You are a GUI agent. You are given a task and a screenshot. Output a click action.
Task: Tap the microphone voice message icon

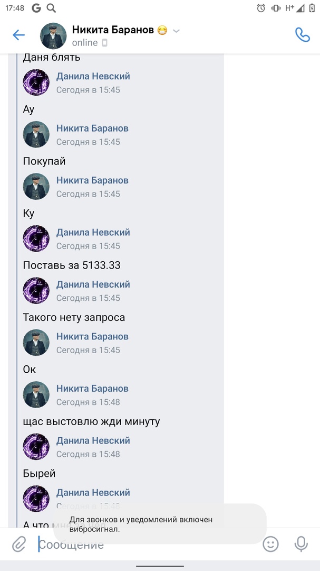click(301, 545)
